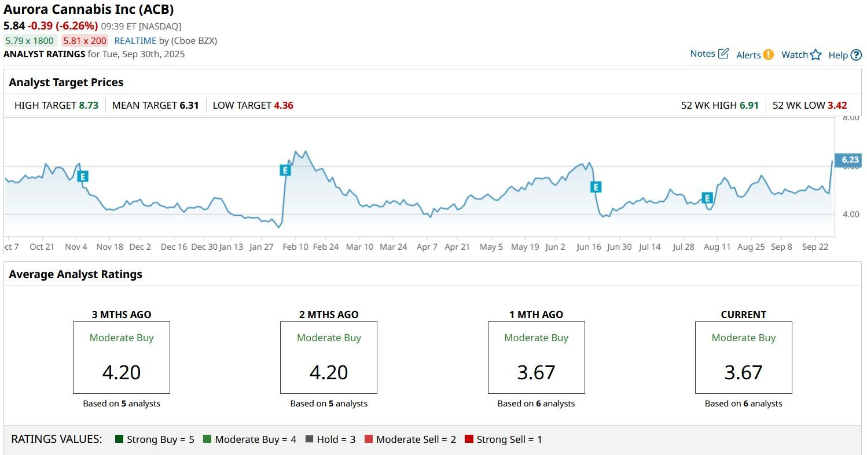867x455 pixels.
Task: Click the Dec 16 date on chart axis
Action: point(174,247)
